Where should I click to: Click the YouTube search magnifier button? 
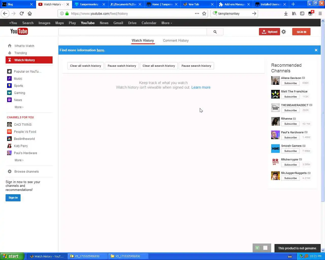coord(215,32)
